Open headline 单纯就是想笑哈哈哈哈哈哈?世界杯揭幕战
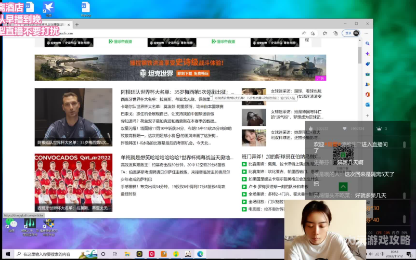The width and height of the screenshot is (416, 260). click(177, 158)
